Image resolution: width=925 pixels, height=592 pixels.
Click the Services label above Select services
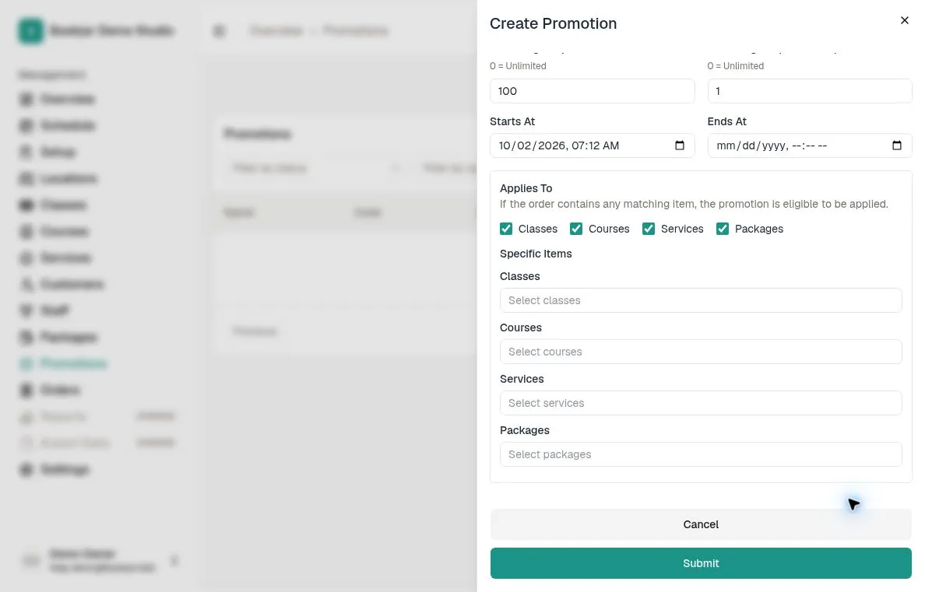[x=522, y=379]
